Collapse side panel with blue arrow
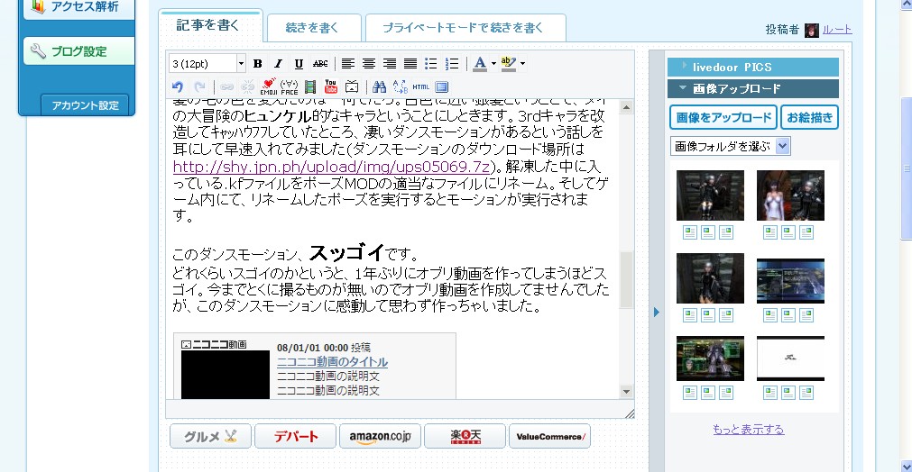This screenshot has height=472, width=912. [657, 313]
